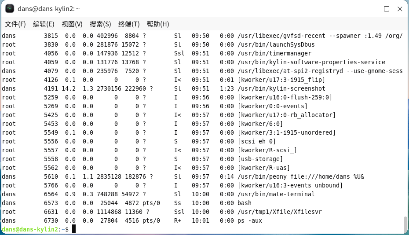Click the terminal icon in the title bar
409x235 pixels.
(x=9, y=9)
